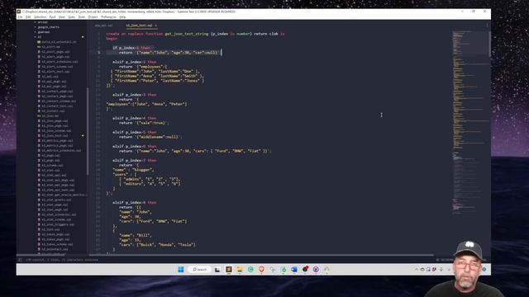Open the Tools menu
The image size is (529, 297).
click(x=82, y=16)
